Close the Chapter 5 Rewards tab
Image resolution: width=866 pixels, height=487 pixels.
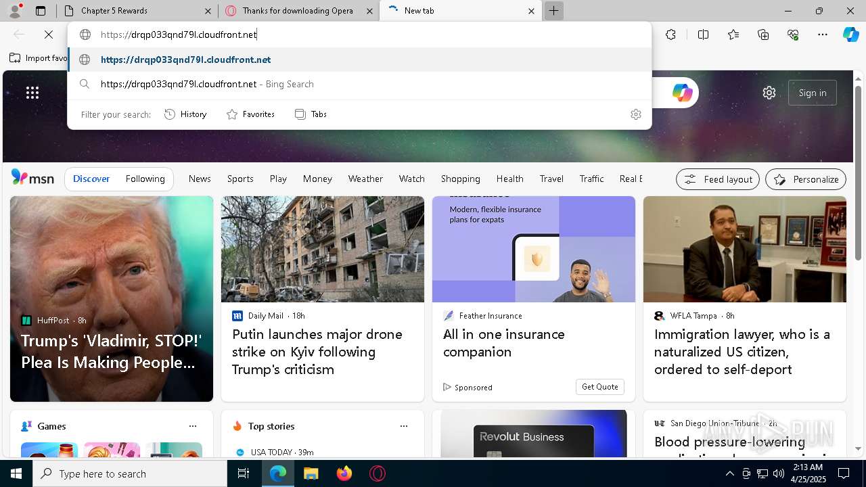208,11
